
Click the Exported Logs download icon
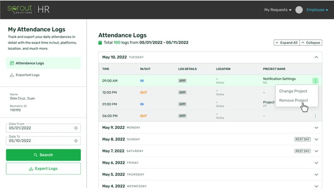coord(12,75)
